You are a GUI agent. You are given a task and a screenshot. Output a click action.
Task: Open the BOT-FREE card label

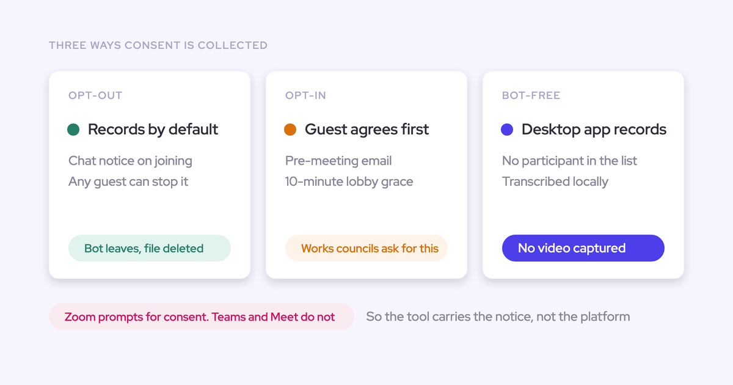[531, 95]
